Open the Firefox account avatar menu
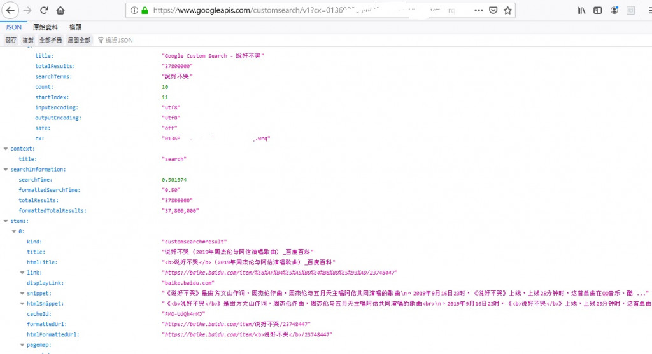 [x=614, y=10]
